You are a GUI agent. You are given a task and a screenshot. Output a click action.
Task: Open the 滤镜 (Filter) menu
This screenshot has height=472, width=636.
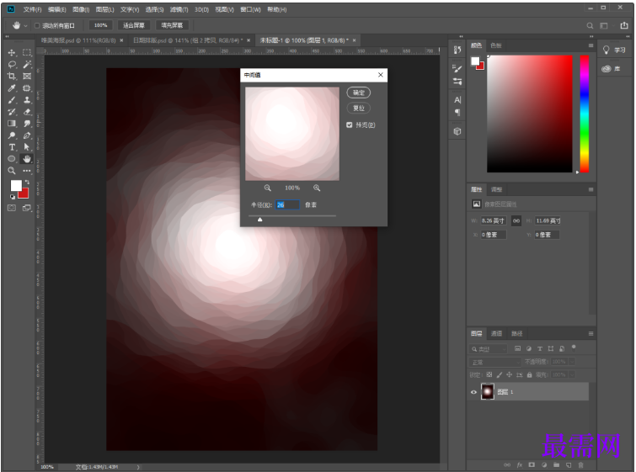click(x=179, y=9)
